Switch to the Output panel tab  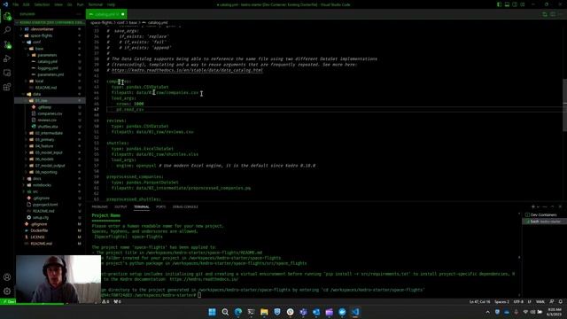(120, 206)
